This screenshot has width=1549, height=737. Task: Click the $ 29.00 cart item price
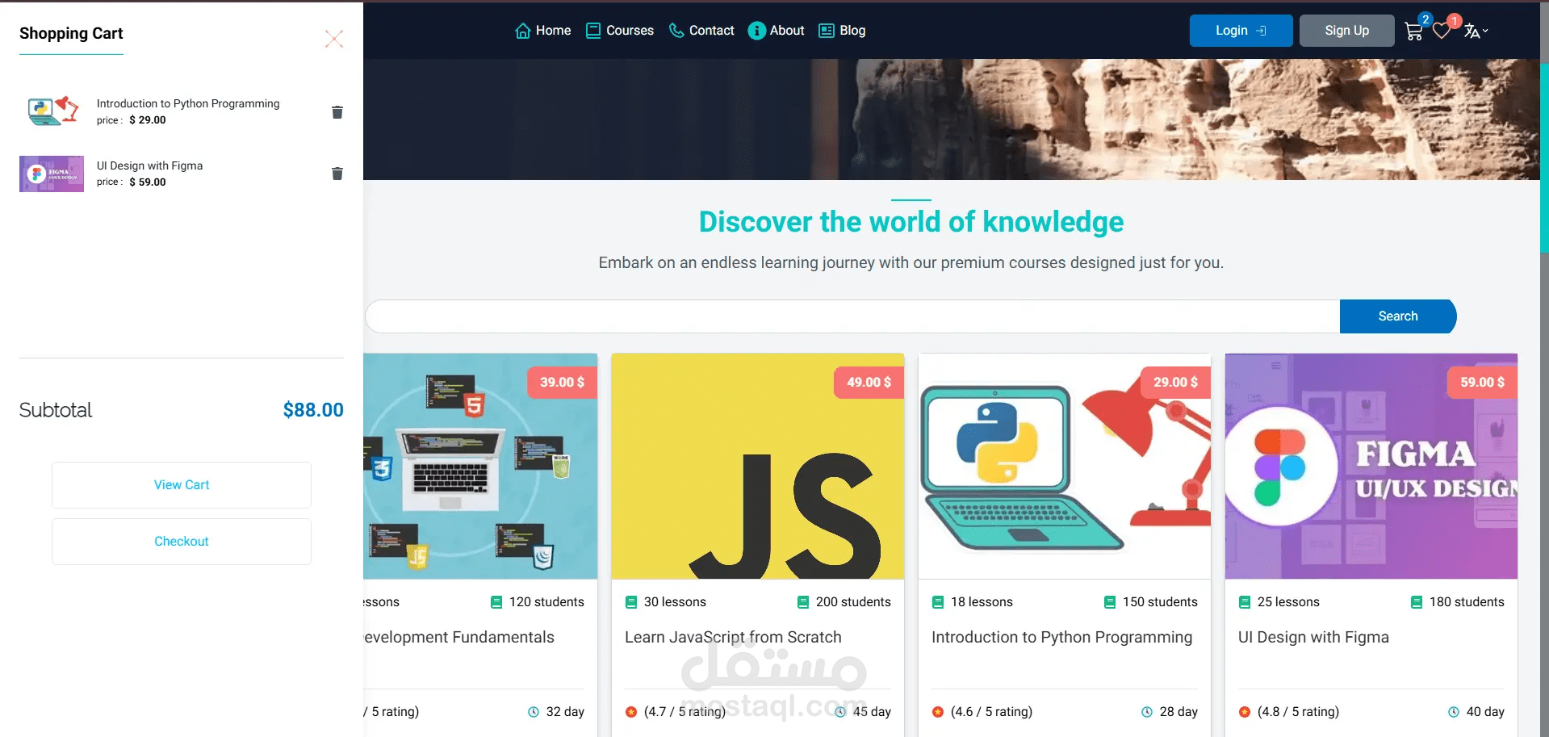(148, 120)
